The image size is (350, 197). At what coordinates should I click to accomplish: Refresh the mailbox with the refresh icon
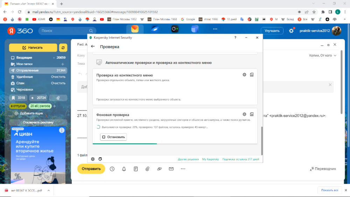(63, 48)
